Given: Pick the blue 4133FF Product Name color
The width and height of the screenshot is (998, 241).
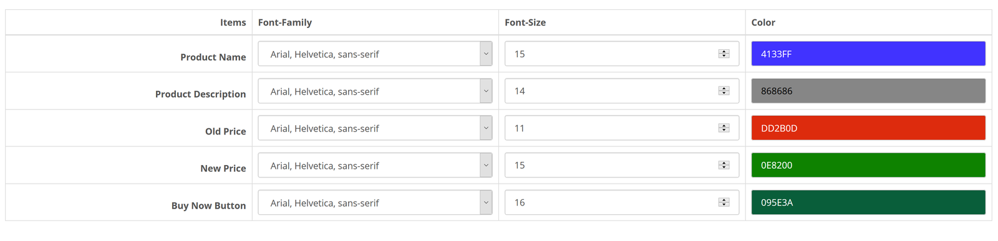Looking at the screenshot, I should click(x=868, y=54).
